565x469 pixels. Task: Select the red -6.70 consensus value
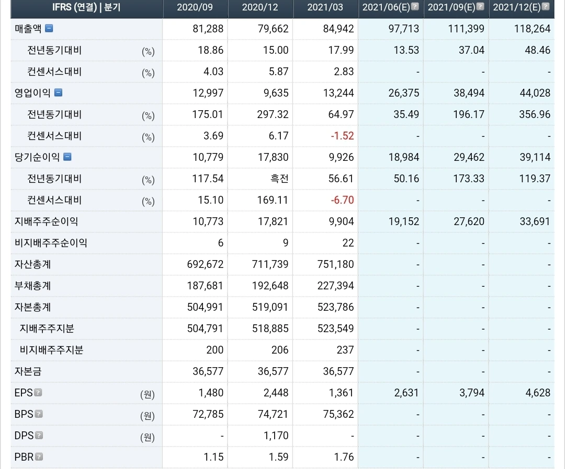[x=342, y=200]
